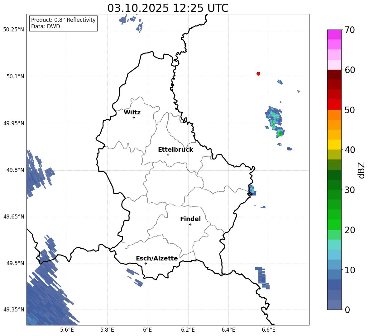Click the 6°E longitude label
This screenshot has width=369, height=336.
click(x=147, y=330)
